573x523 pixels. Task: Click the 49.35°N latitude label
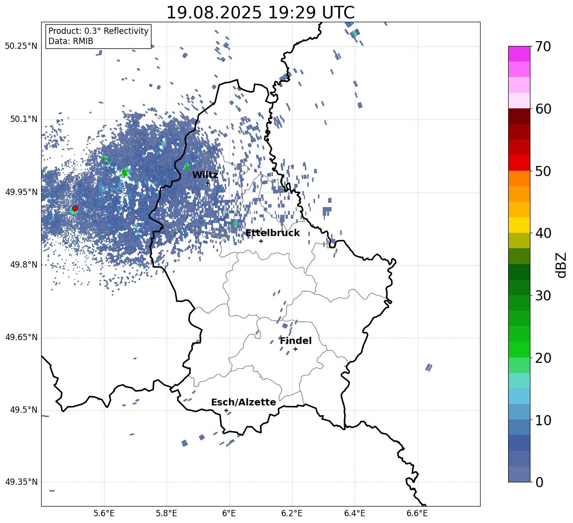click(21, 482)
